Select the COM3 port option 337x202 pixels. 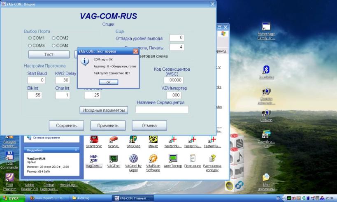30,46
